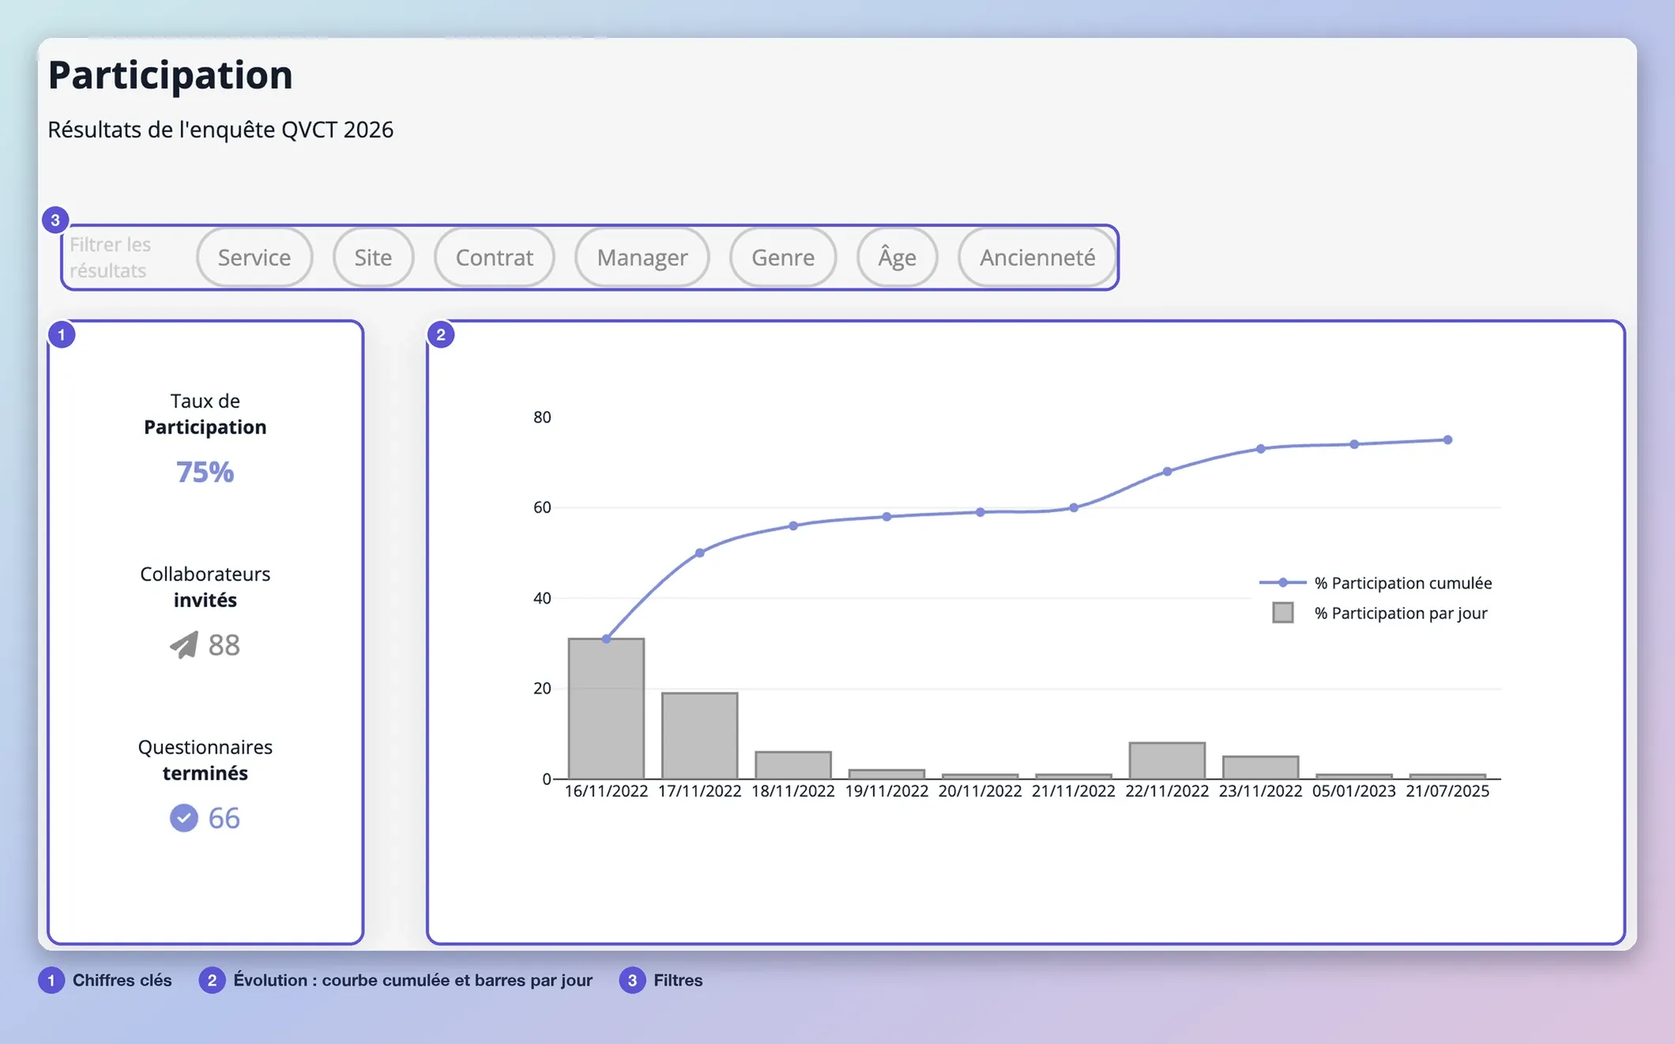Screen dimensions: 1675x1044
Task: Click the 19/11/2022 axis date label
Action: tap(886, 791)
